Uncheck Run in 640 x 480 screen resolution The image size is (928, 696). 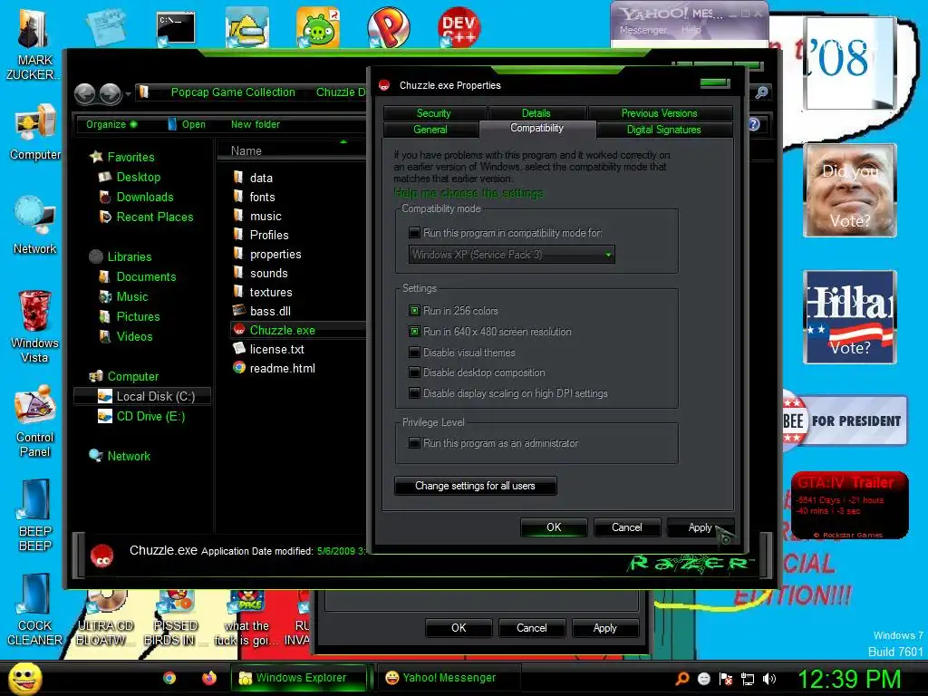coord(415,332)
